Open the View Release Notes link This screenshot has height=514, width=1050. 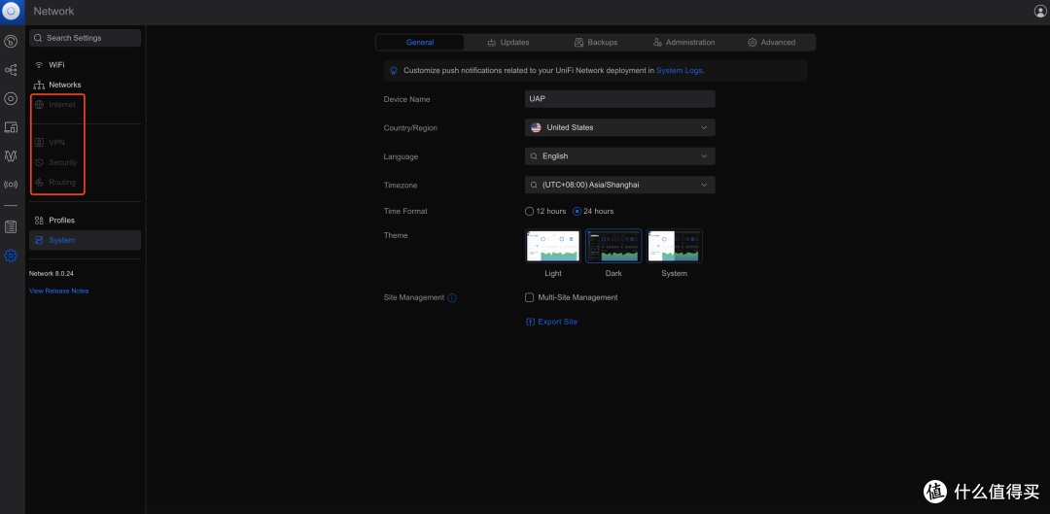tap(59, 291)
